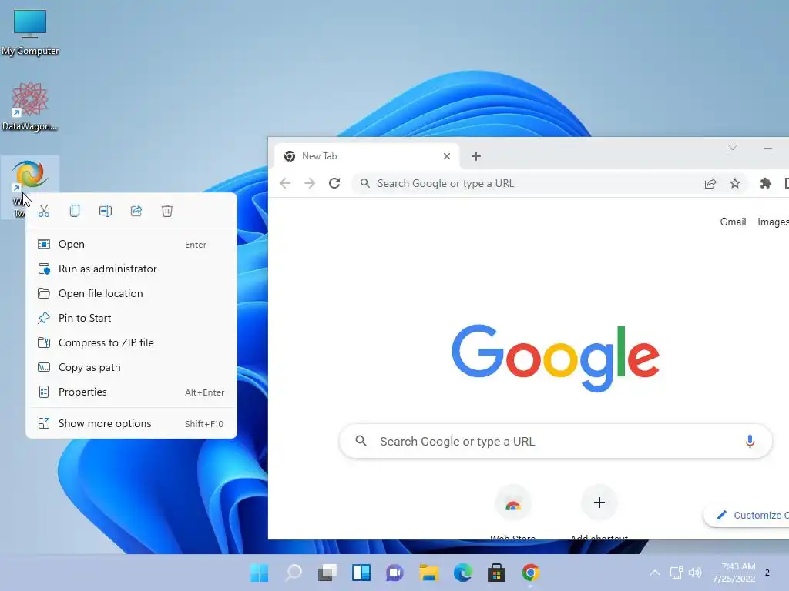Image resolution: width=789 pixels, height=591 pixels.
Task: Reload the page in Chrome
Action: (x=334, y=183)
